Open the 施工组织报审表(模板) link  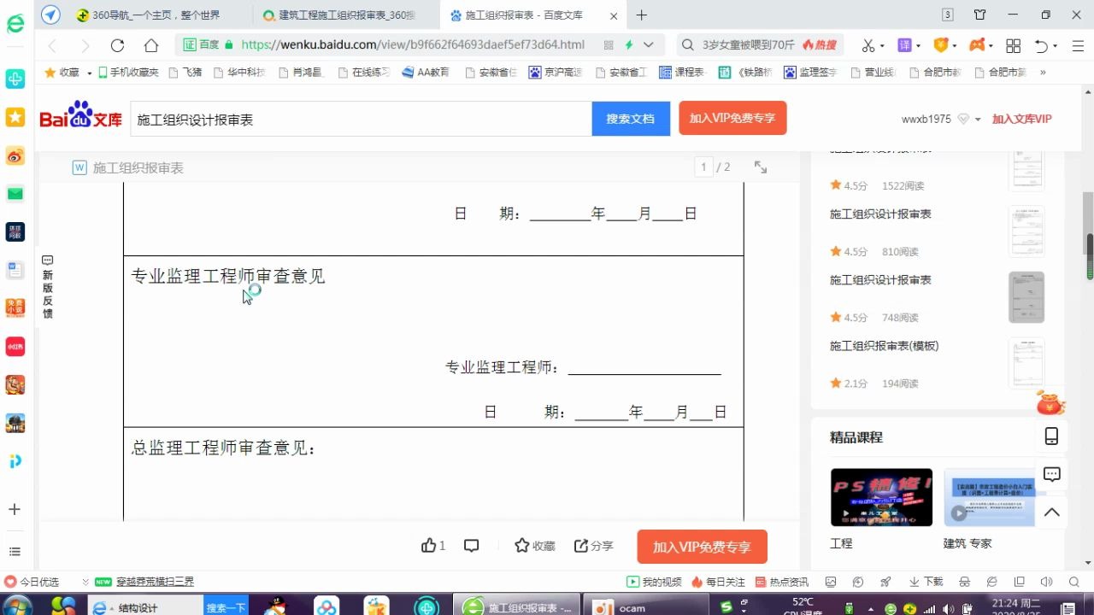(x=884, y=346)
